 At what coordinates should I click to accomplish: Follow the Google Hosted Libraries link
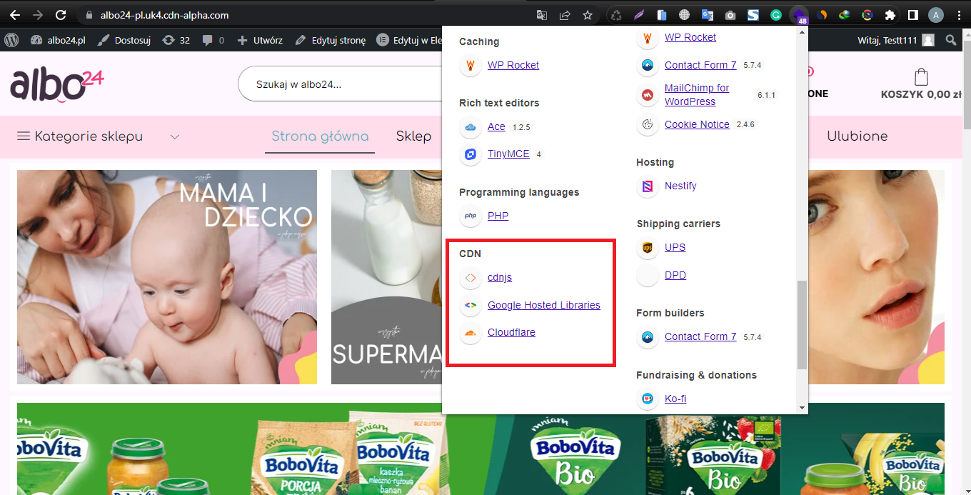544,305
